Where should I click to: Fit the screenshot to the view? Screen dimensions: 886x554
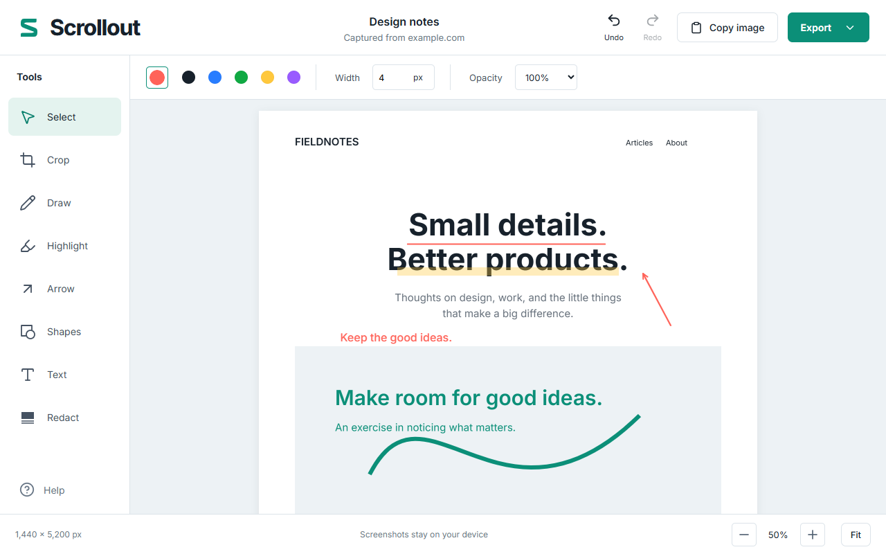[x=856, y=535]
